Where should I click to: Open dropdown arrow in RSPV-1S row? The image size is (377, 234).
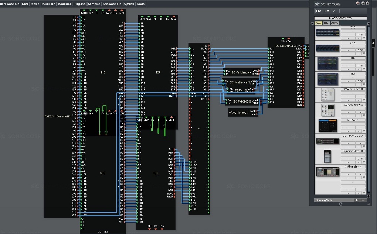(364, 131)
